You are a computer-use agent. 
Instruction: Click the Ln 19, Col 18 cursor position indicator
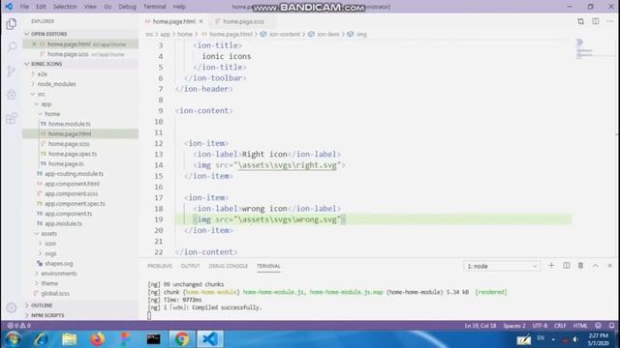click(480, 326)
